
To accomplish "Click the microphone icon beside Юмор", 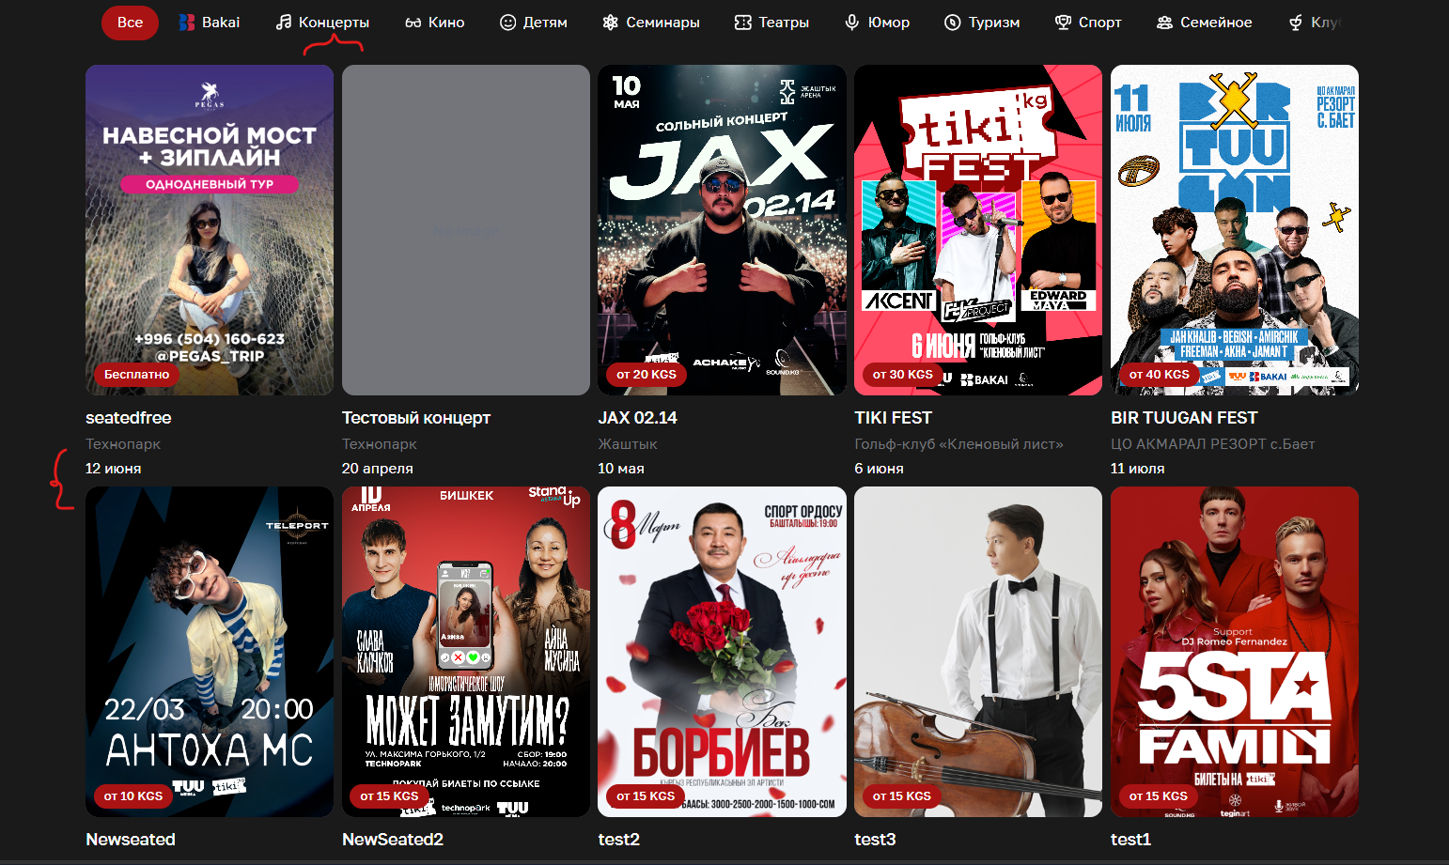I will (x=851, y=23).
